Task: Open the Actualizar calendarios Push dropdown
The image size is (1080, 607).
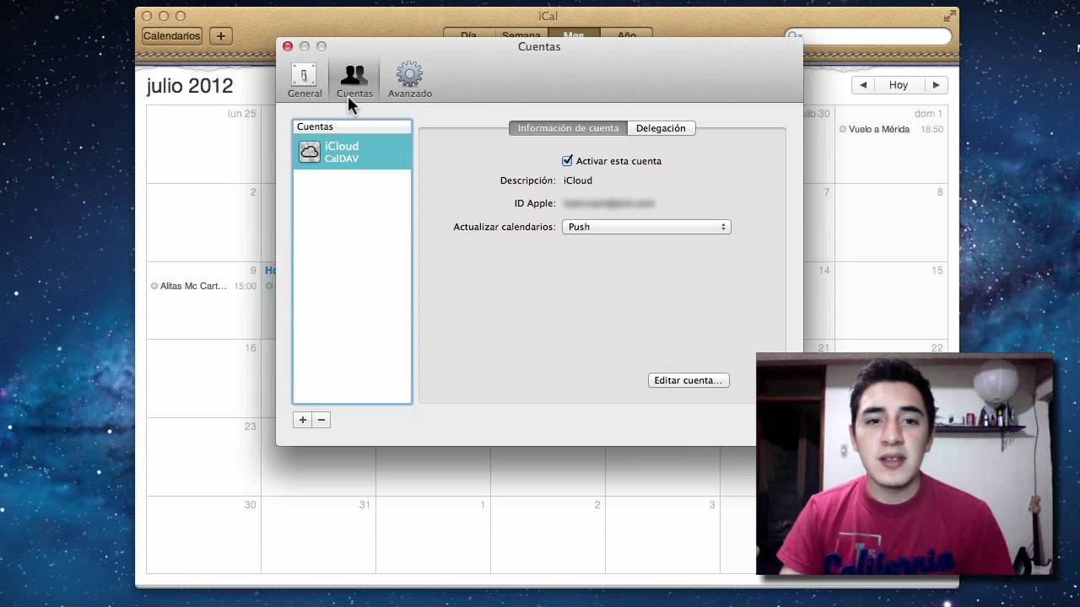Action: tap(646, 227)
